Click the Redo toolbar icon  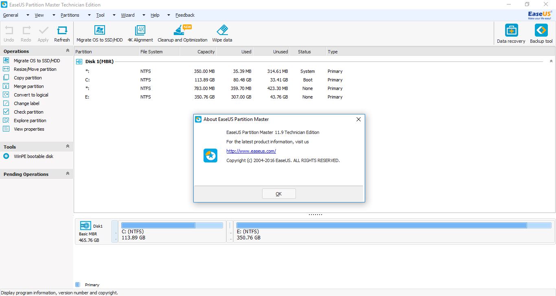[26, 34]
